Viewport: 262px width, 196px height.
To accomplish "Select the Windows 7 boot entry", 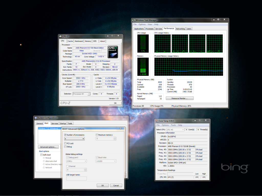I will click(x=49, y=128).
